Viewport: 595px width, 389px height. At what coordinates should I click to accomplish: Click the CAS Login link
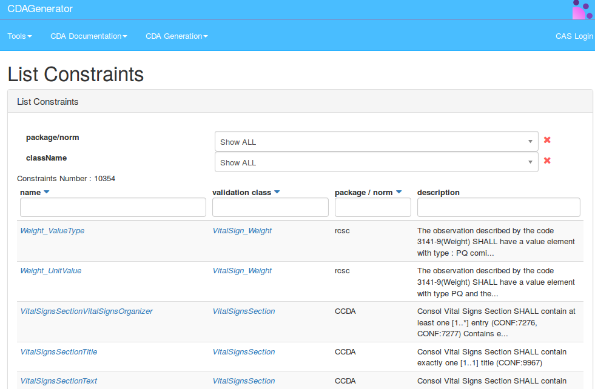pyautogui.click(x=574, y=36)
